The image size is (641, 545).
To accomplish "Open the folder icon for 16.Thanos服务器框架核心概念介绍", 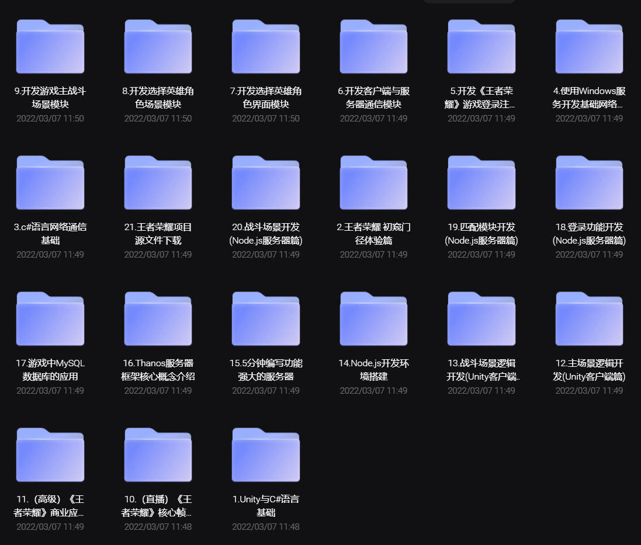I will [x=158, y=319].
